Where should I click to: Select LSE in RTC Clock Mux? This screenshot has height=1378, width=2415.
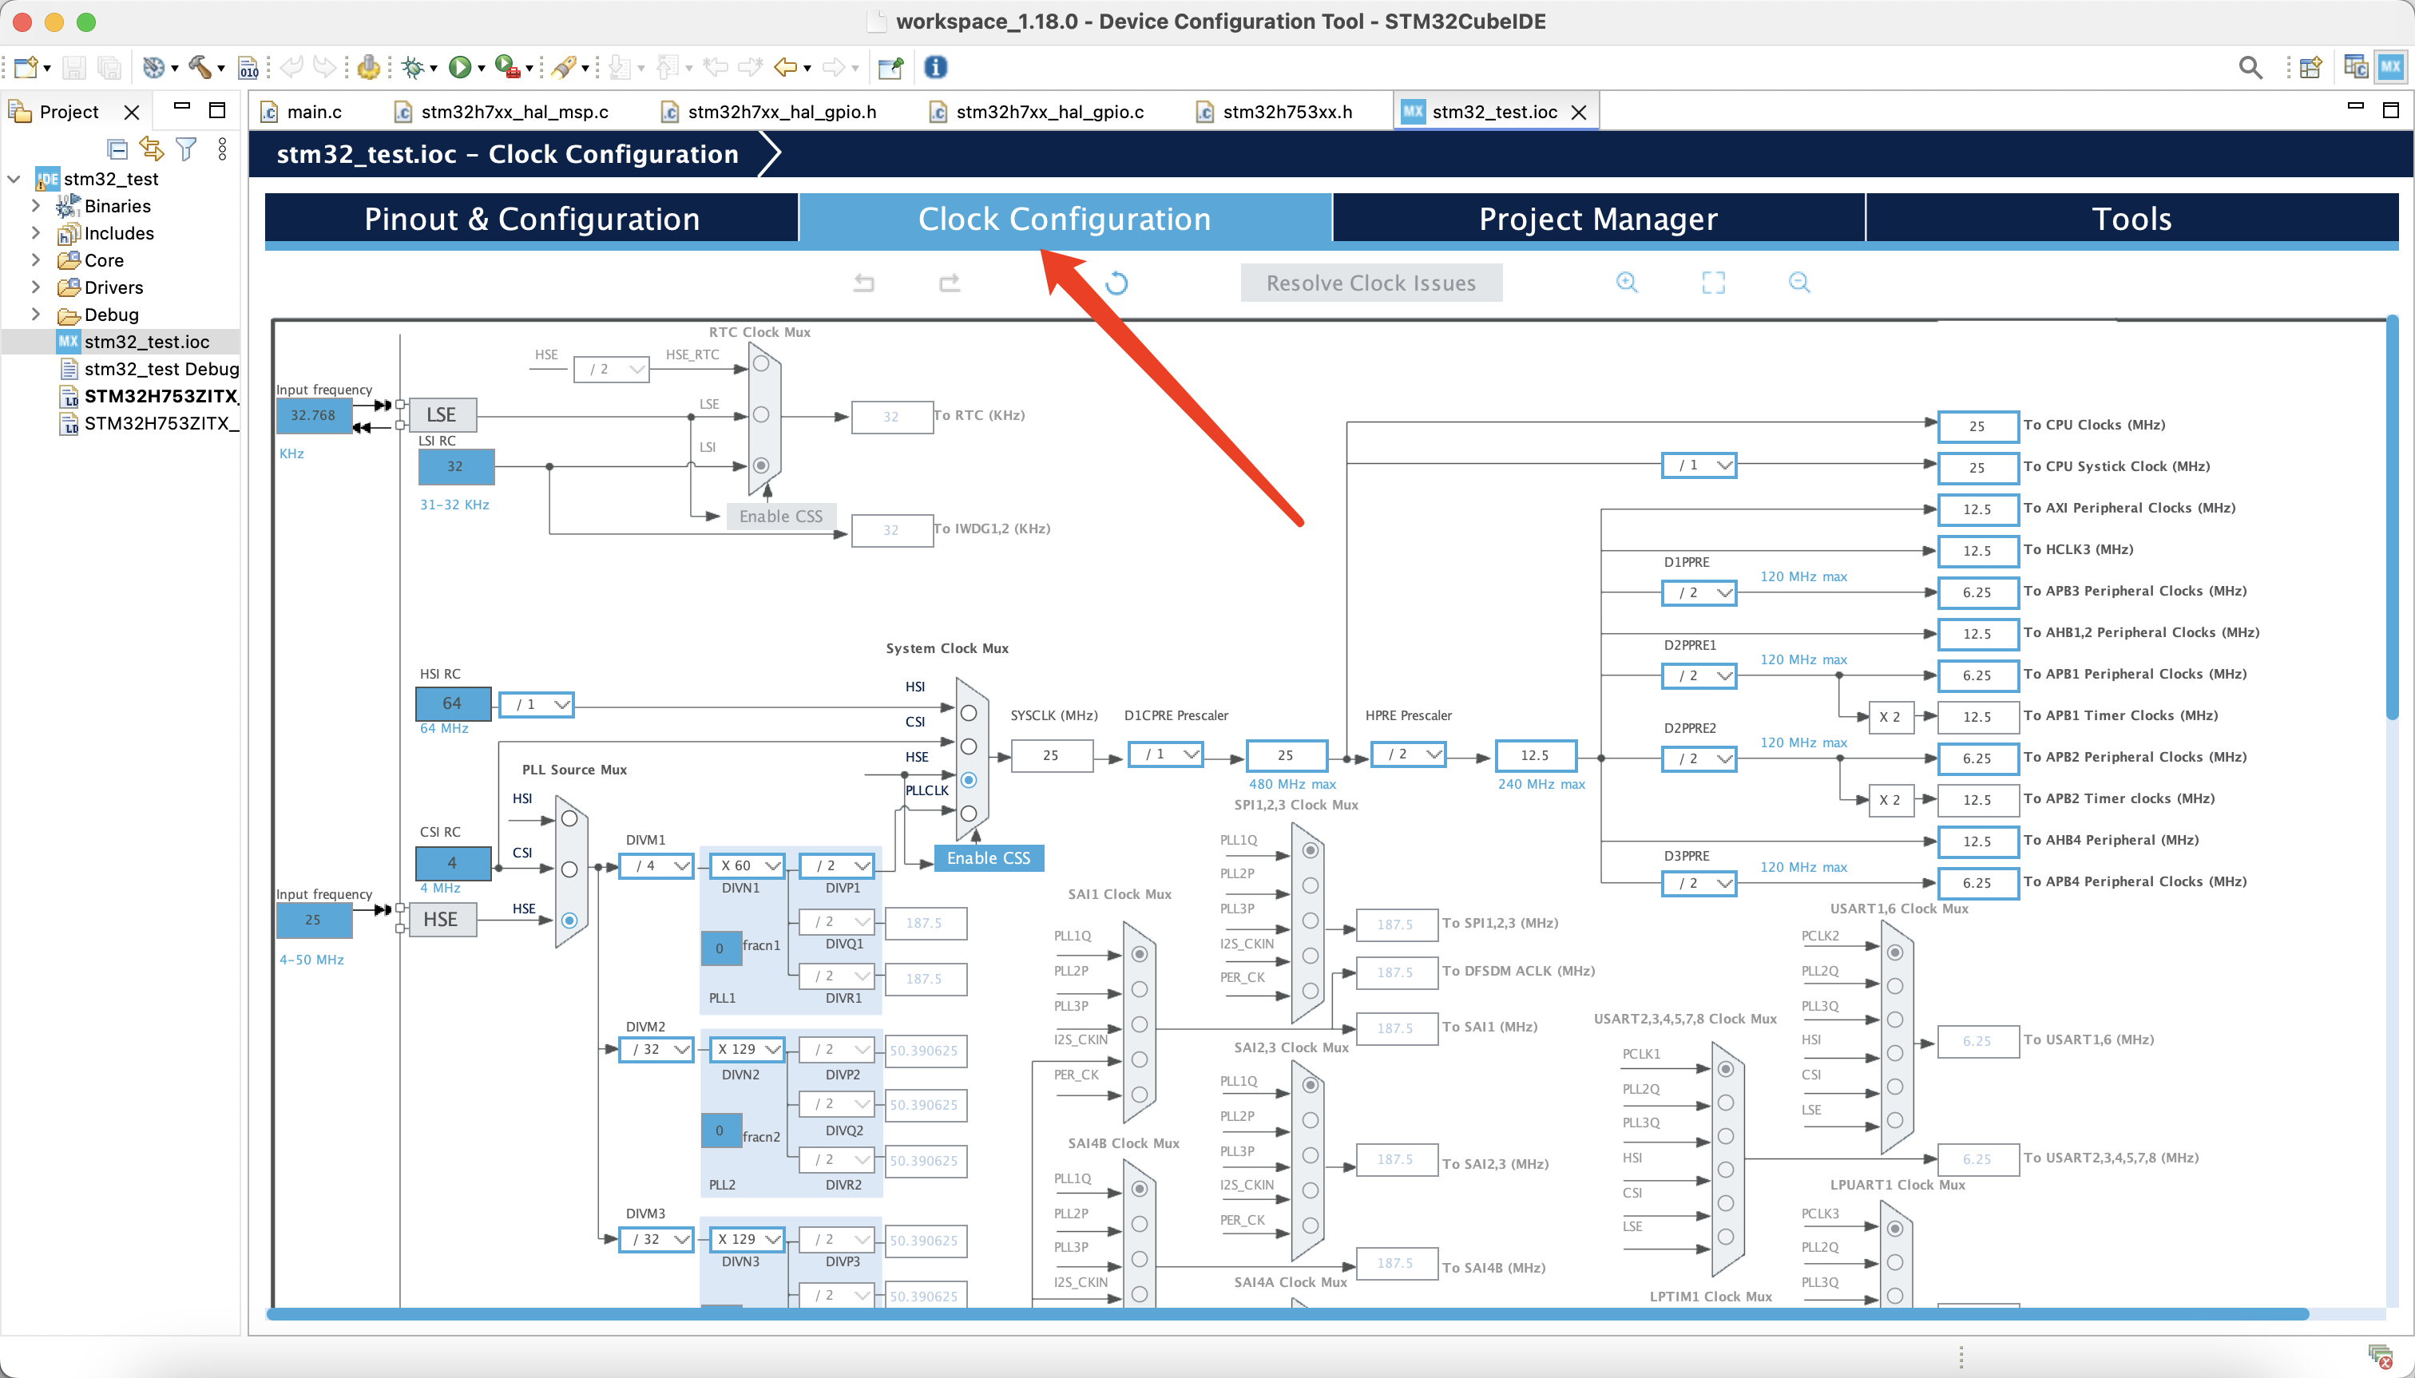pyautogui.click(x=761, y=414)
